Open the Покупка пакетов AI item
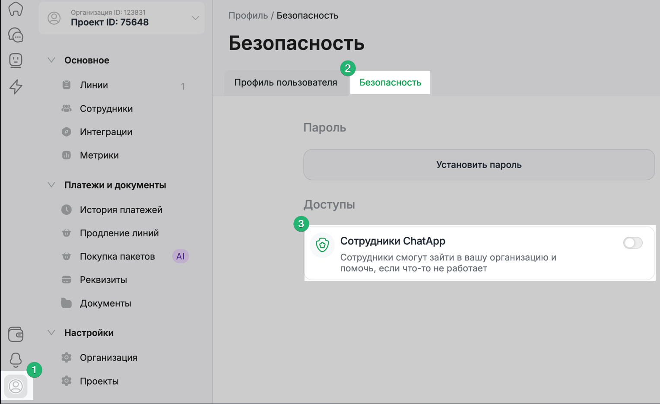 (117, 256)
